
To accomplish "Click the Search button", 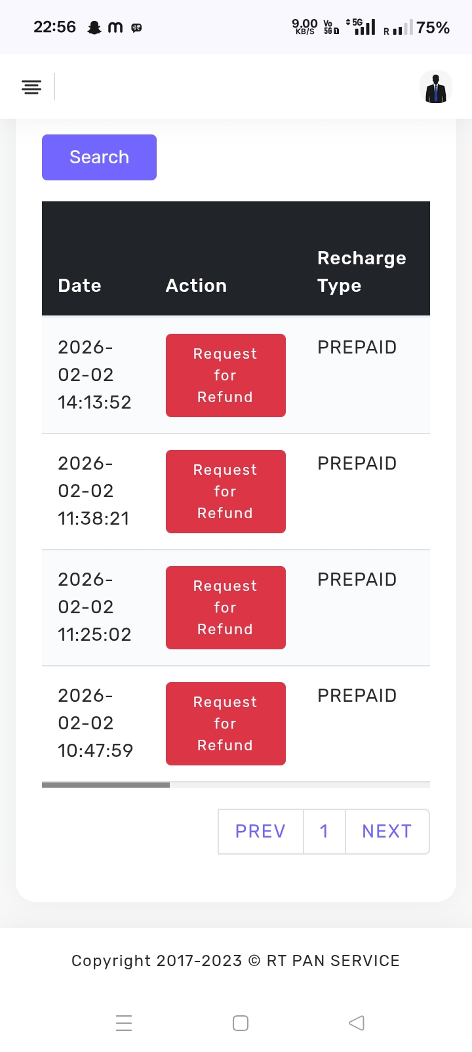I will 99,157.
